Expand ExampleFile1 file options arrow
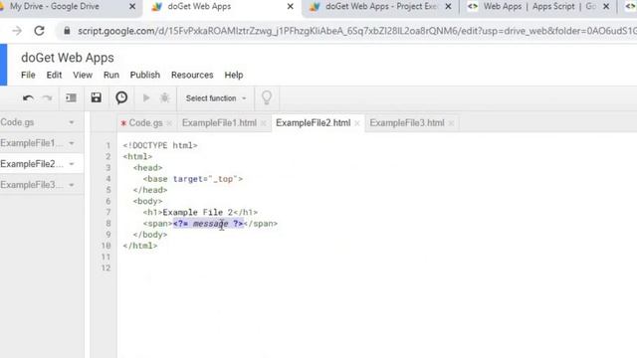Screen dimensions: 637x358 [x=72, y=143]
